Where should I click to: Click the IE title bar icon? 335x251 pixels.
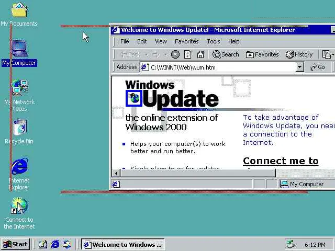pyautogui.click(x=116, y=30)
